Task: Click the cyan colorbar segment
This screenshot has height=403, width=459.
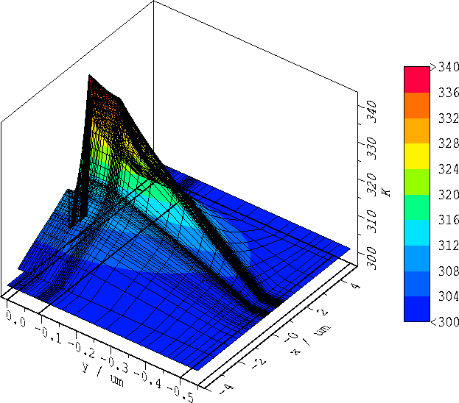Action: click(417, 233)
